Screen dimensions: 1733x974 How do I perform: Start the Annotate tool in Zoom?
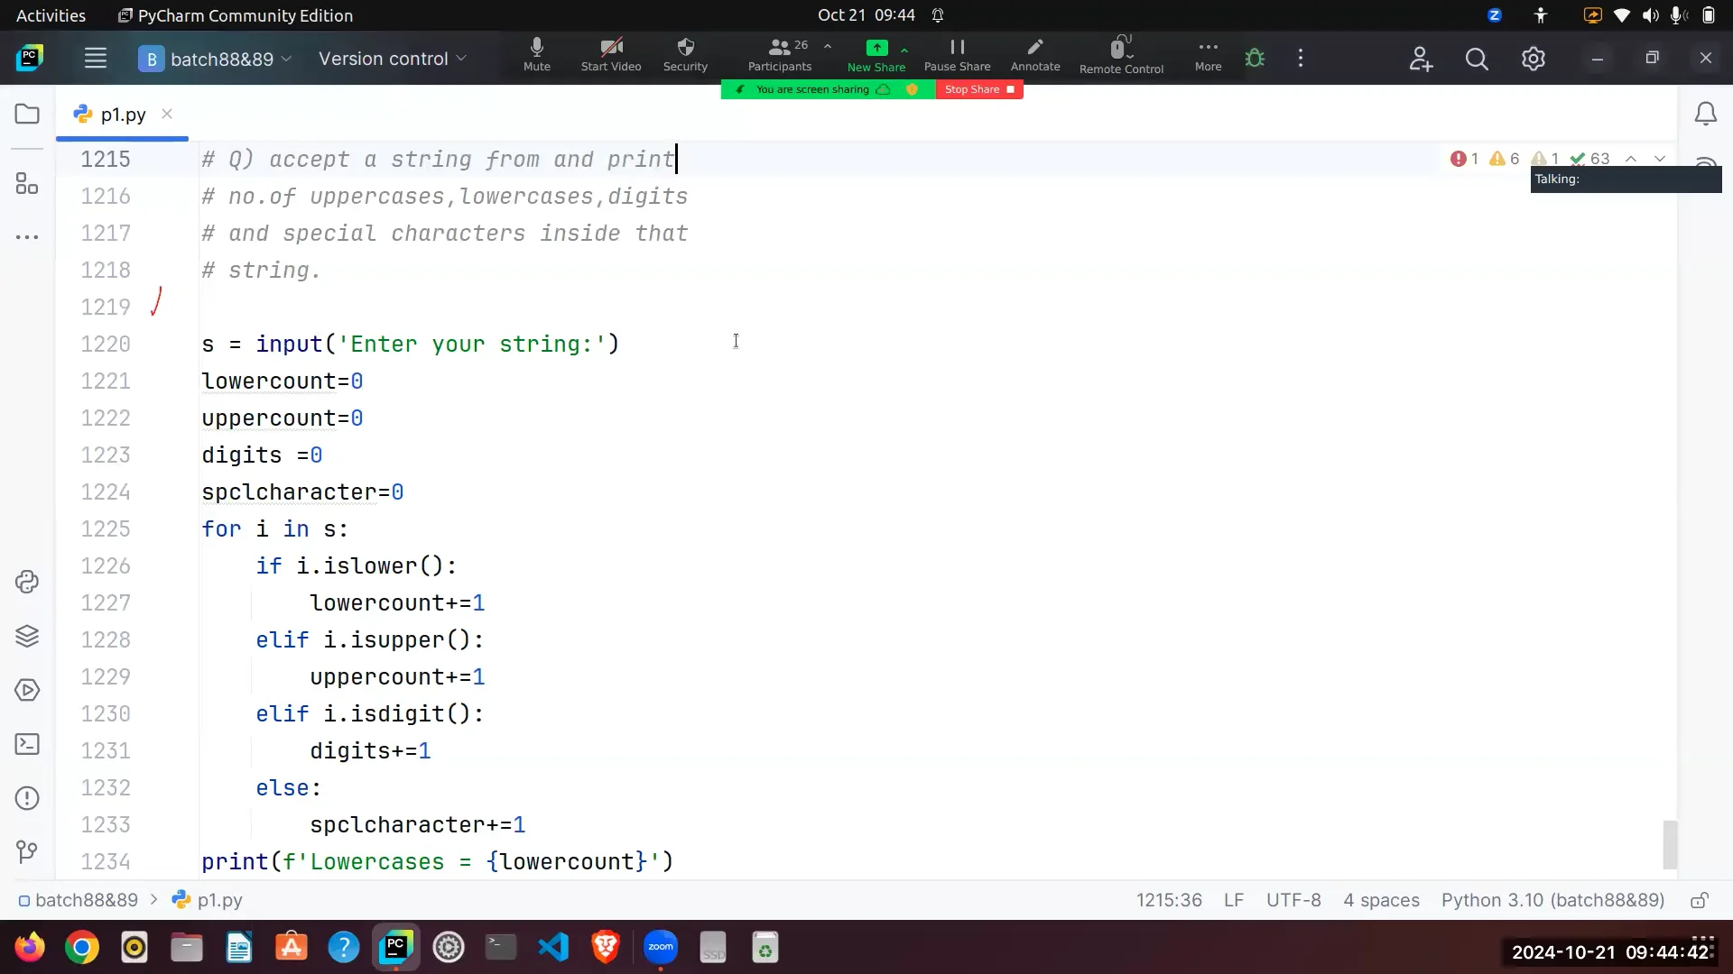[1035, 54]
